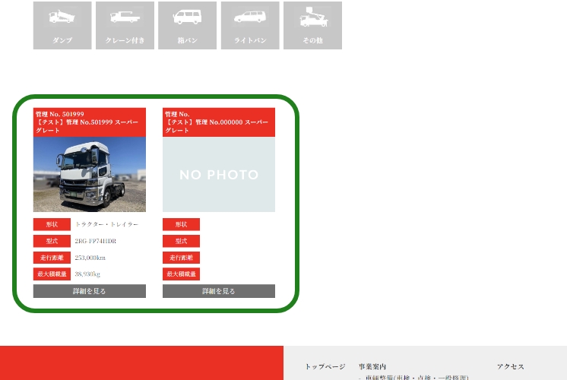
Task: Click the 最大積載量 label on first listing
Action: [52, 274]
